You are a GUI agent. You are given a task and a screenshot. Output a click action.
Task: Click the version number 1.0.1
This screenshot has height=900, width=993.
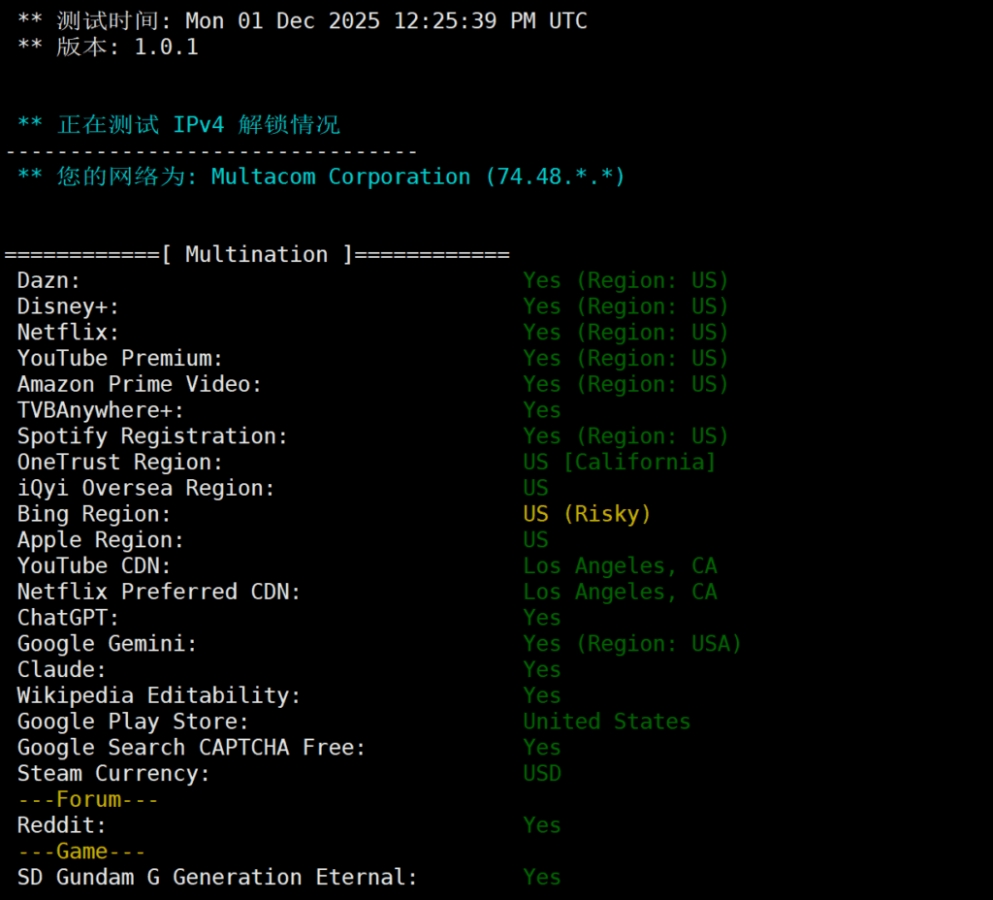(166, 47)
